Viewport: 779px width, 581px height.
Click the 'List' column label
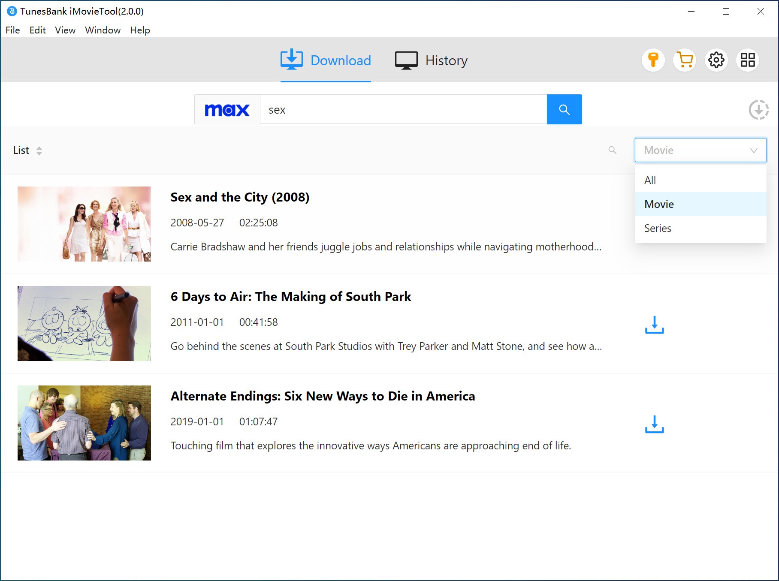point(21,151)
